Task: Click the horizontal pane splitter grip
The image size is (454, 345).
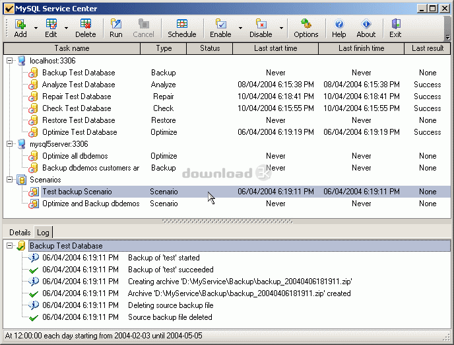Action: [x=227, y=221]
